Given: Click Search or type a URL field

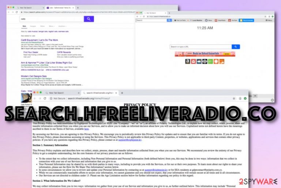Looking at the screenshot, I should (201, 47).
